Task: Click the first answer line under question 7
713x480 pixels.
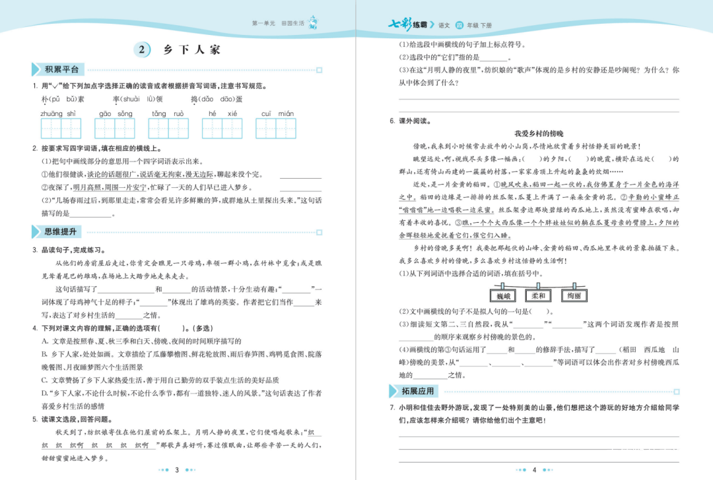Action: (x=539, y=436)
